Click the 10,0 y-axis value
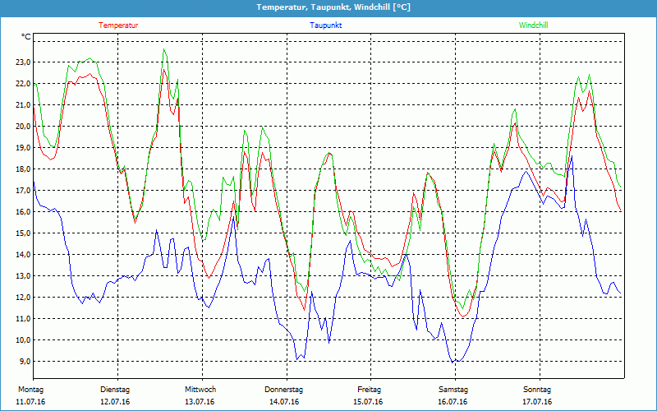 coord(23,340)
